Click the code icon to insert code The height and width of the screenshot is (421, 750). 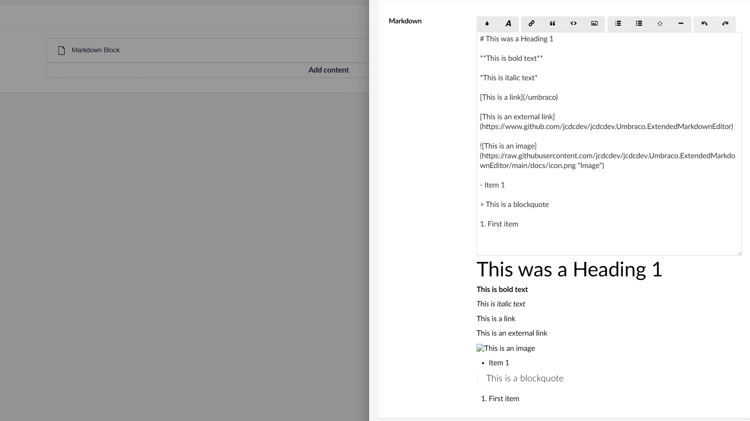(573, 23)
